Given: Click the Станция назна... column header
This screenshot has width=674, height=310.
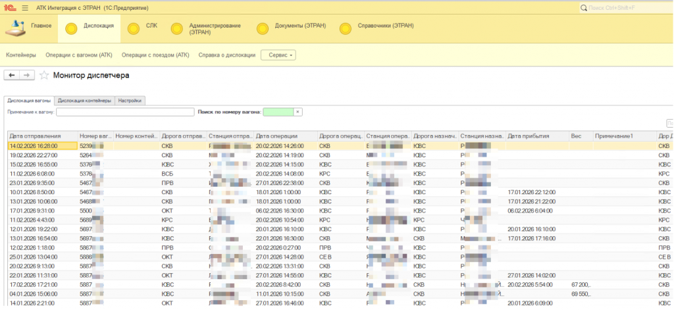Looking at the screenshot, I should (482, 136).
